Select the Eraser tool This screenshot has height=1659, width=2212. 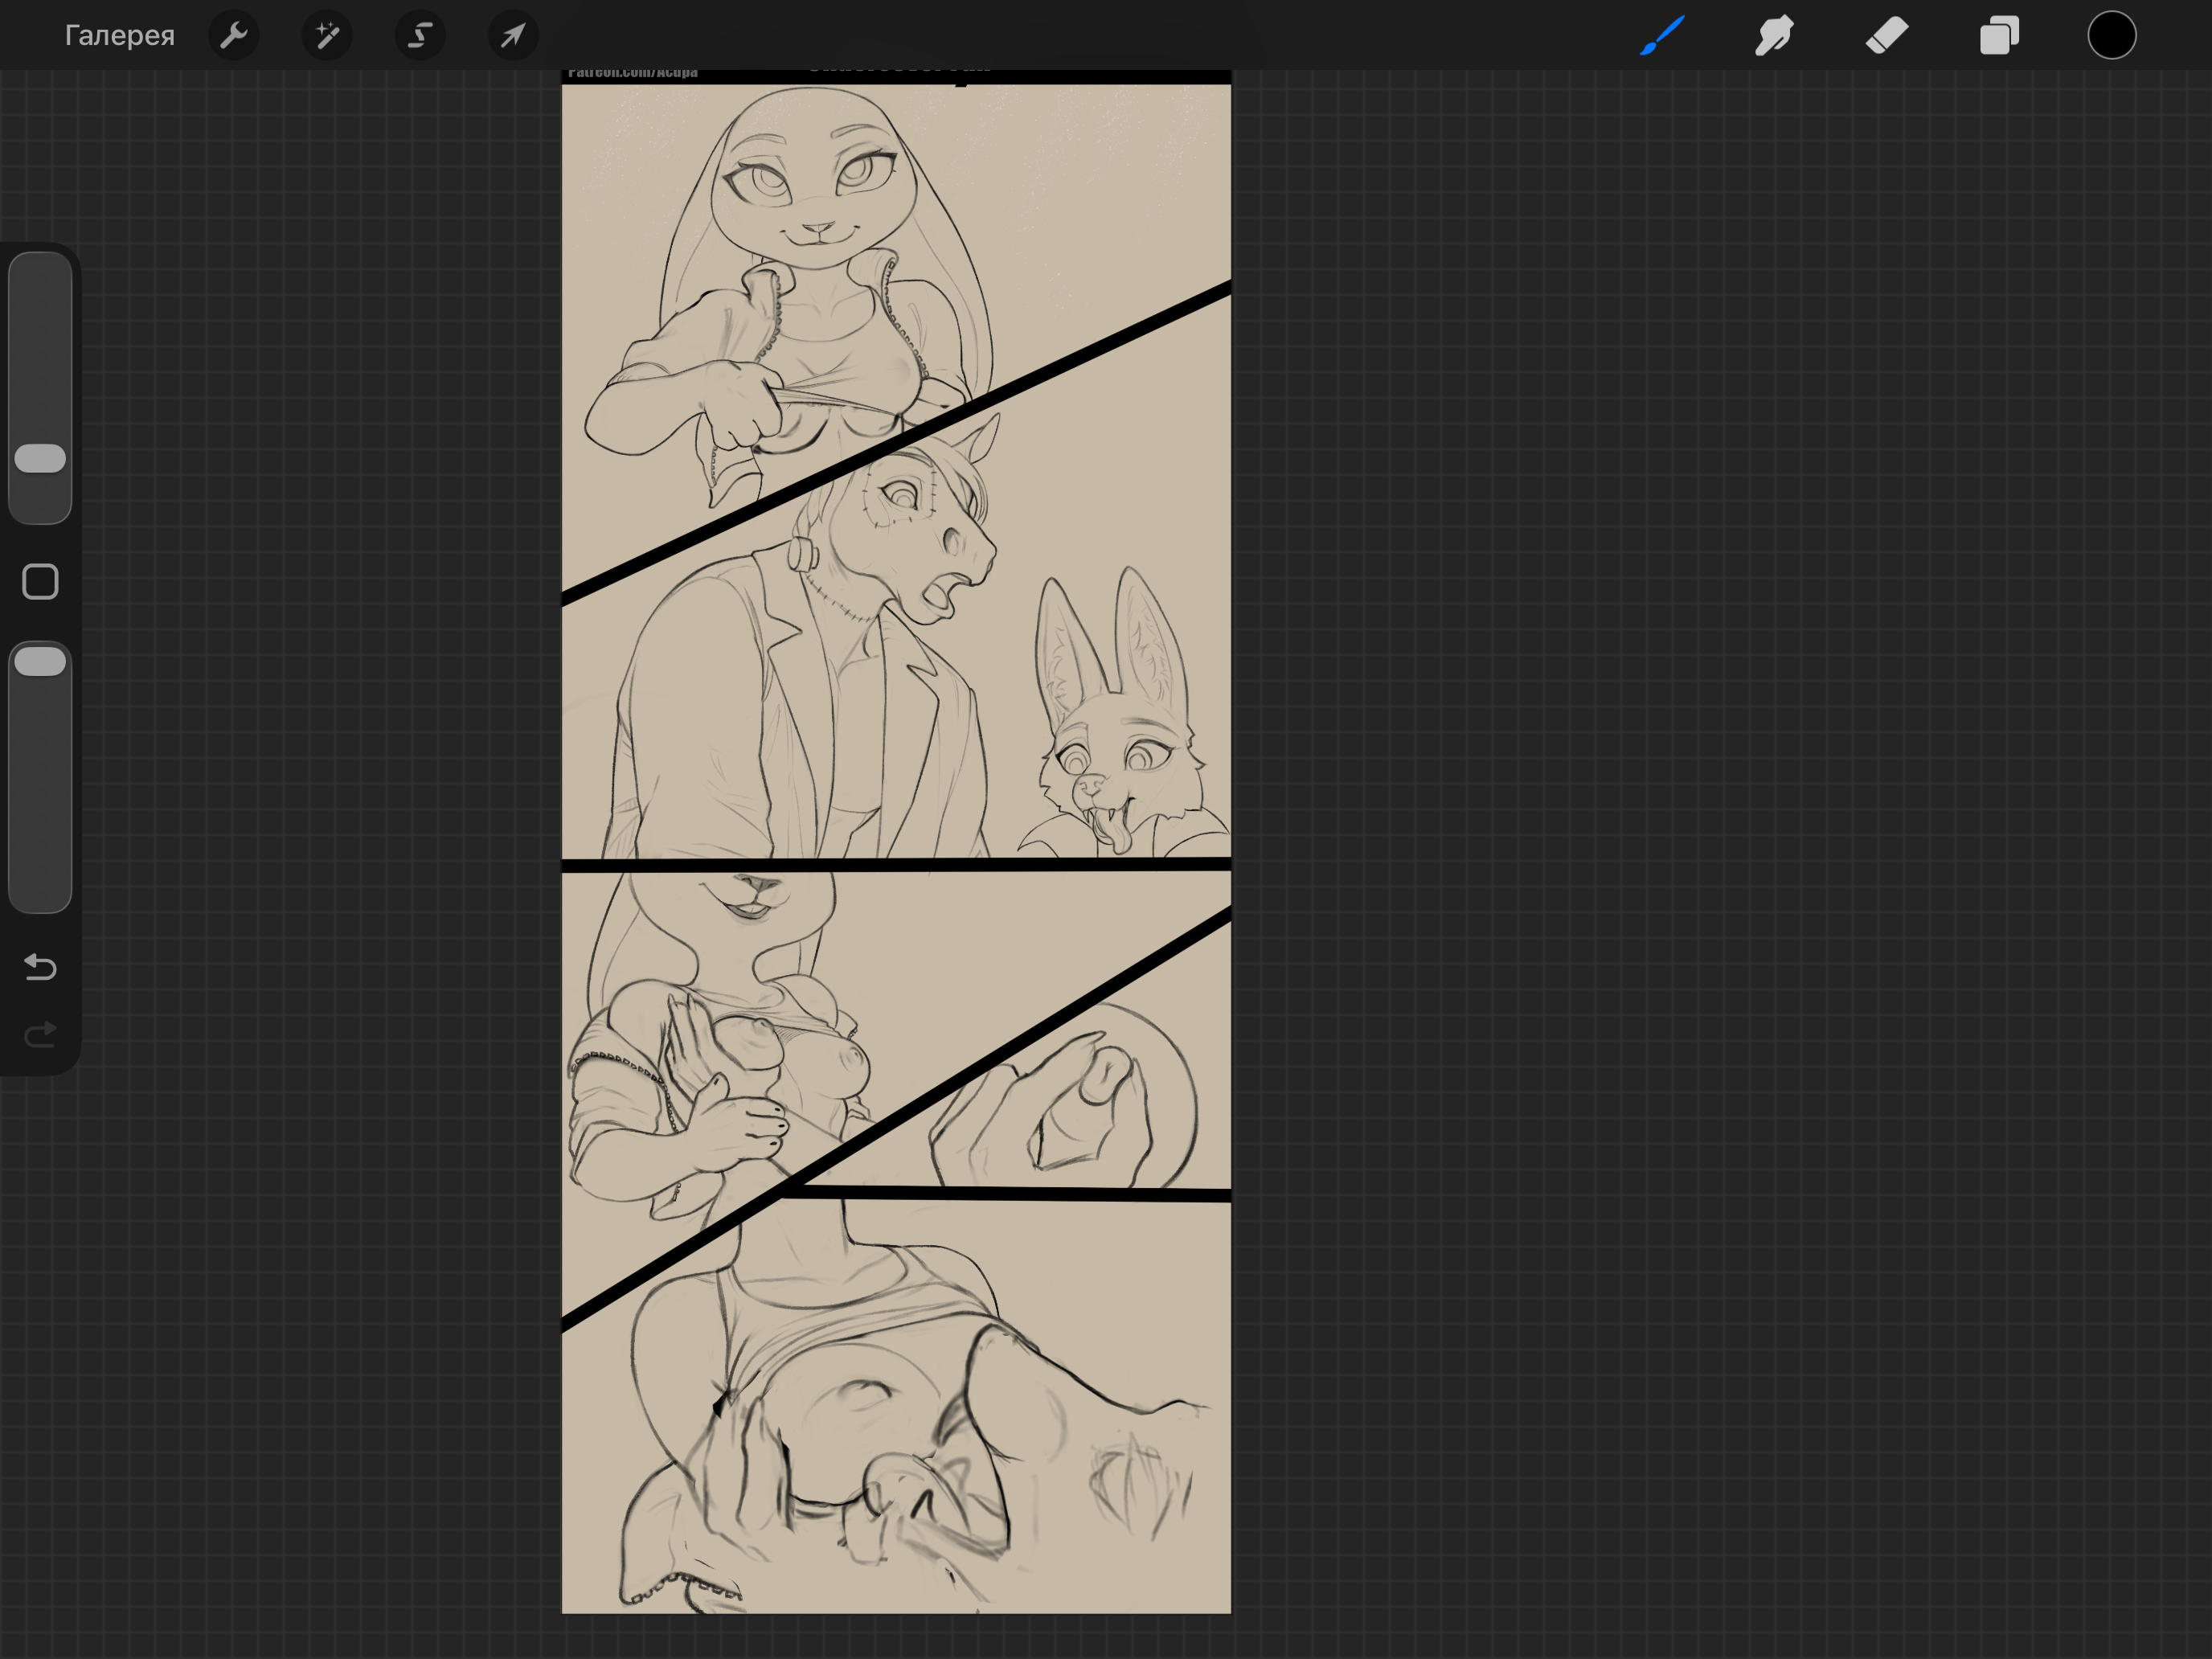point(1887,36)
